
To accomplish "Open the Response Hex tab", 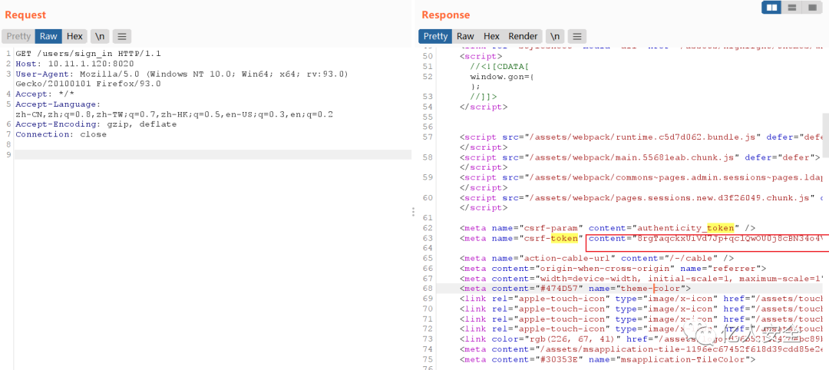I will click(x=491, y=37).
